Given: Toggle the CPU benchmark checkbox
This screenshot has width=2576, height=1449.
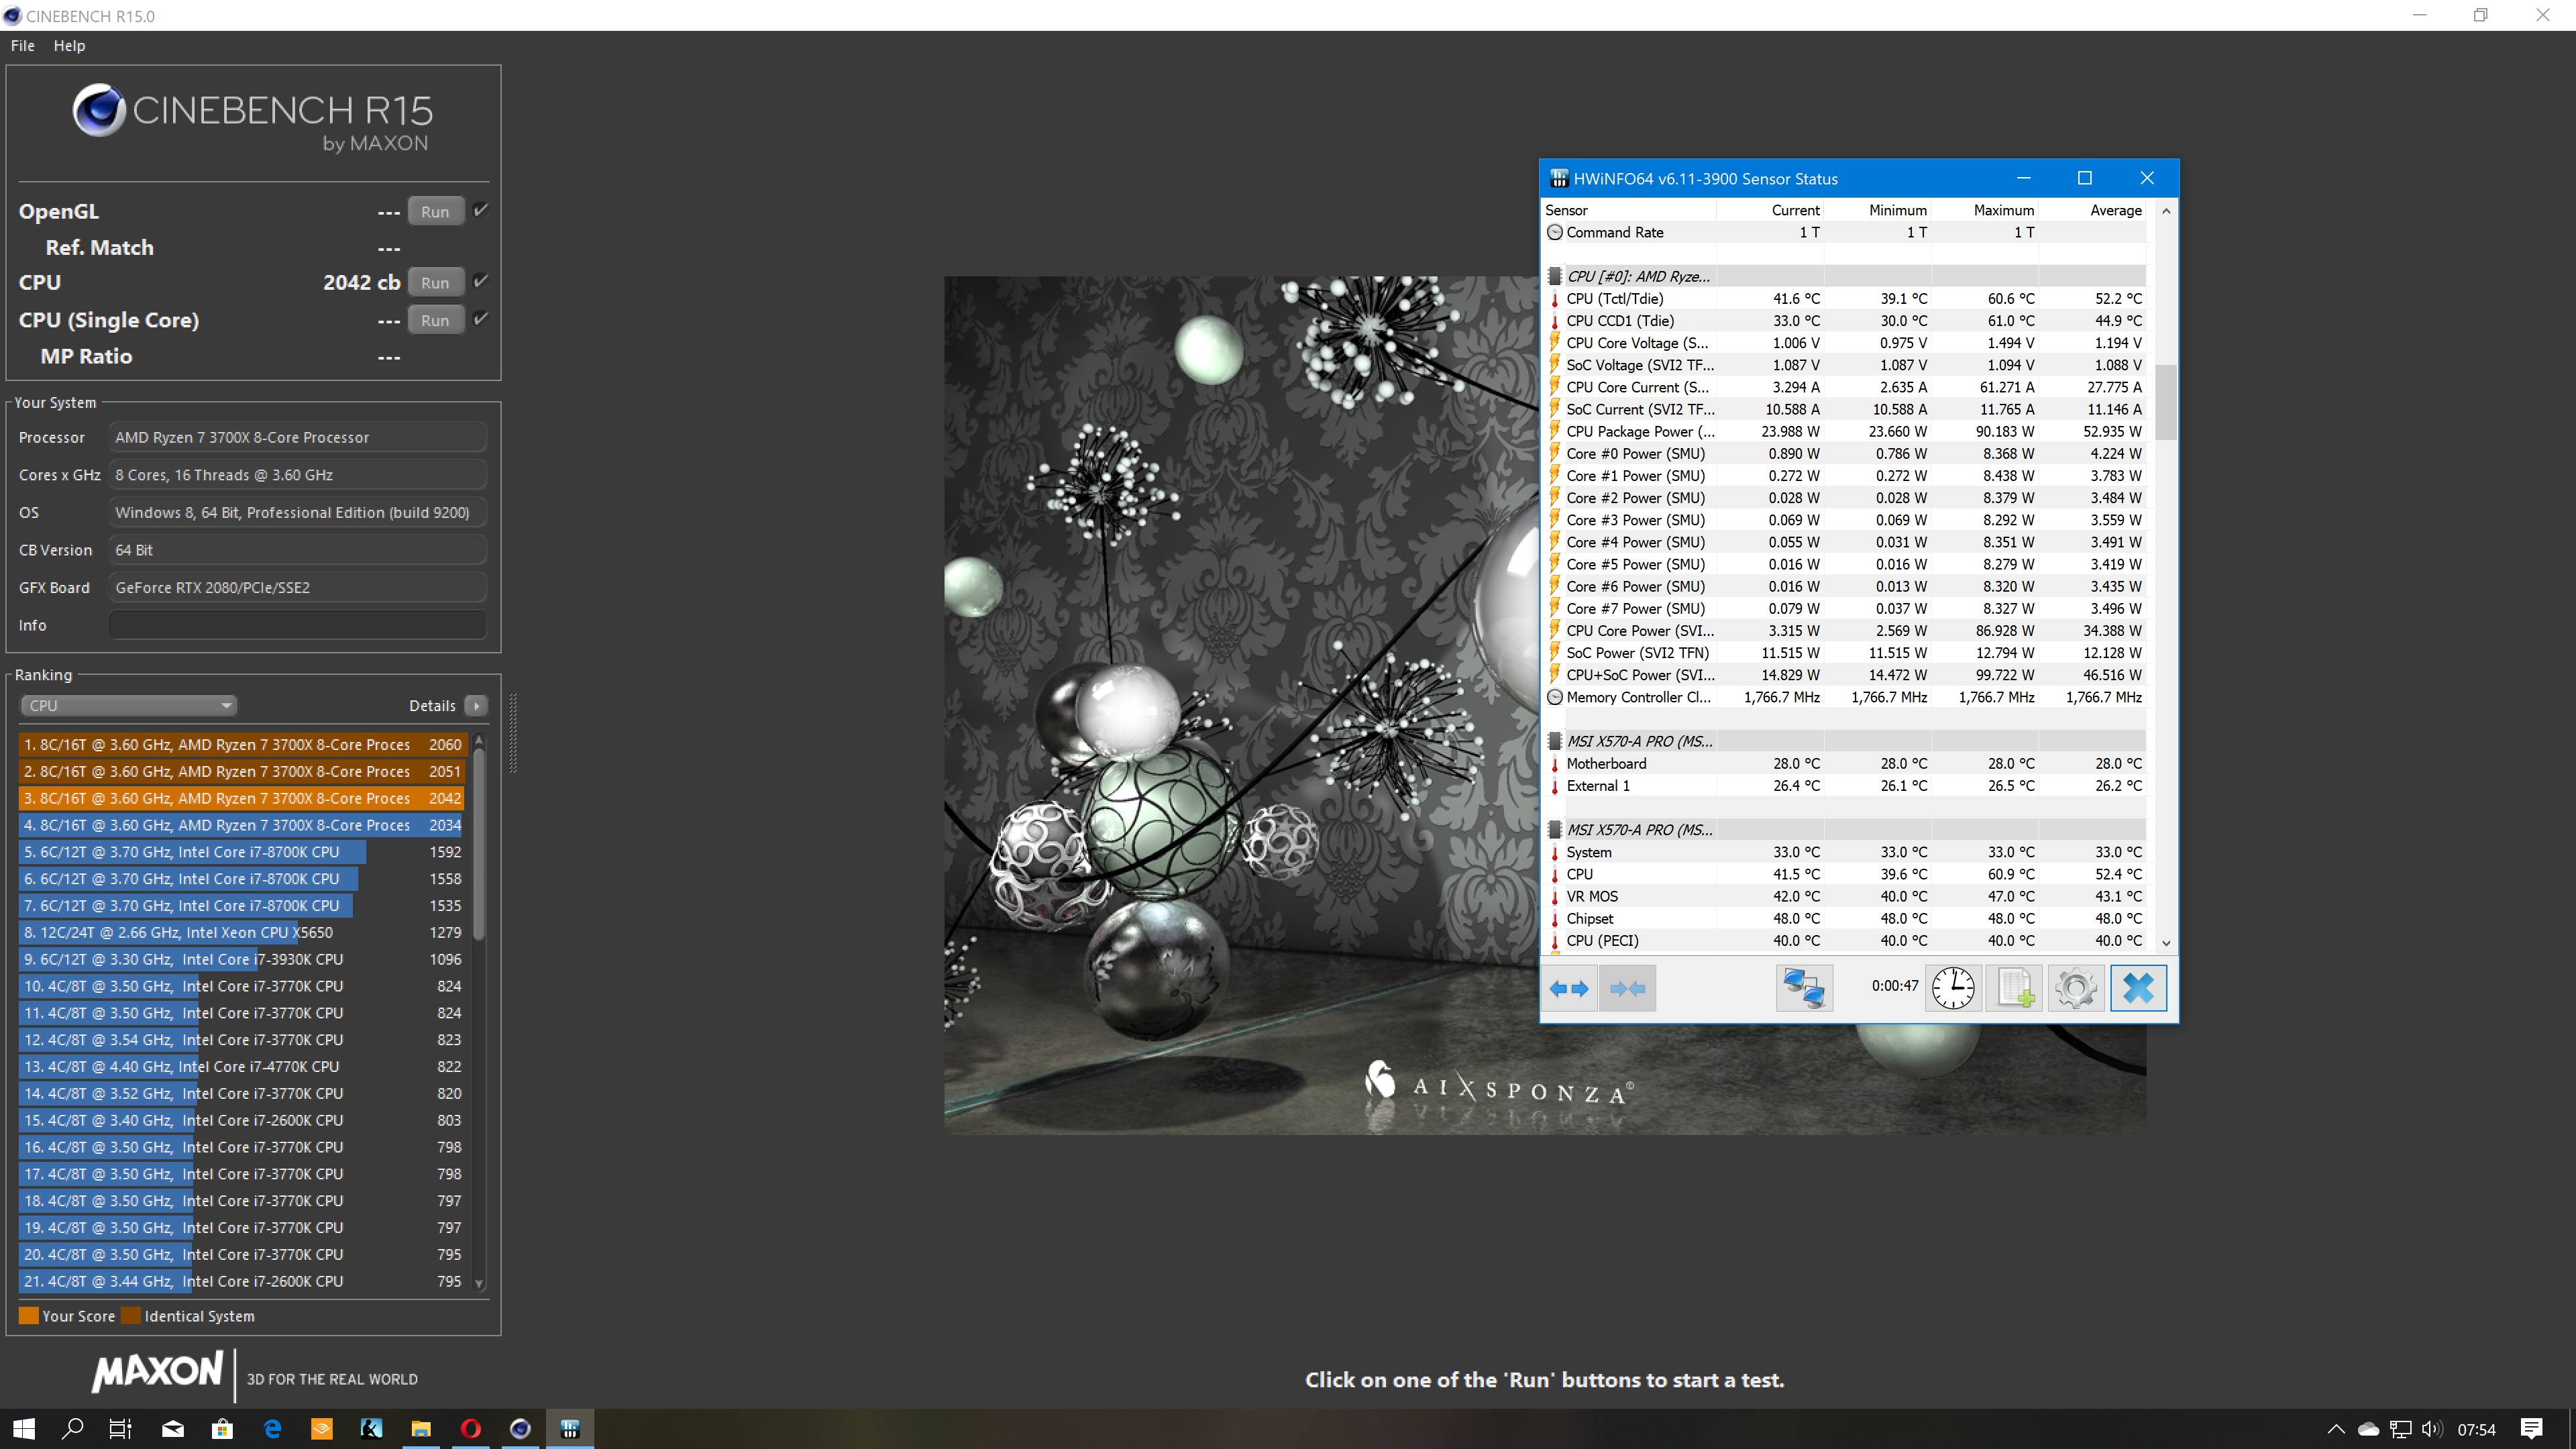Looking at the screenshot, I should tap(481, 282).
